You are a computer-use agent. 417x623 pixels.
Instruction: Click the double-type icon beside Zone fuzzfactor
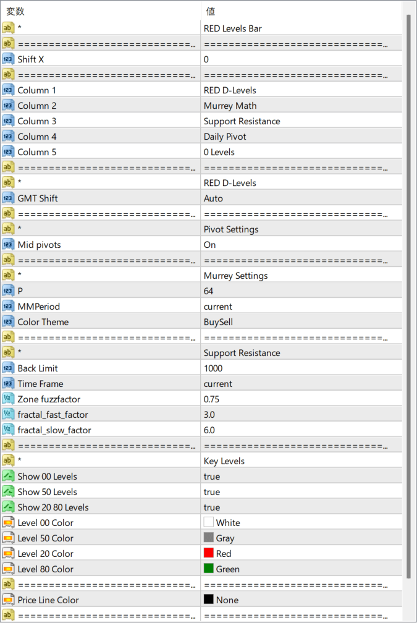tap(8, 399)
